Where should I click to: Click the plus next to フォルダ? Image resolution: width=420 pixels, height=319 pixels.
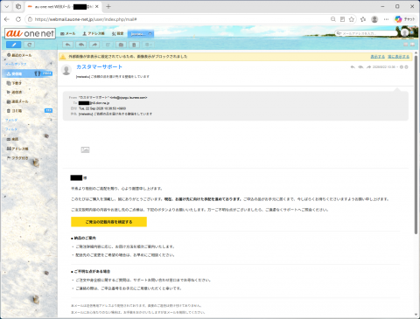(x=52, y=120)
